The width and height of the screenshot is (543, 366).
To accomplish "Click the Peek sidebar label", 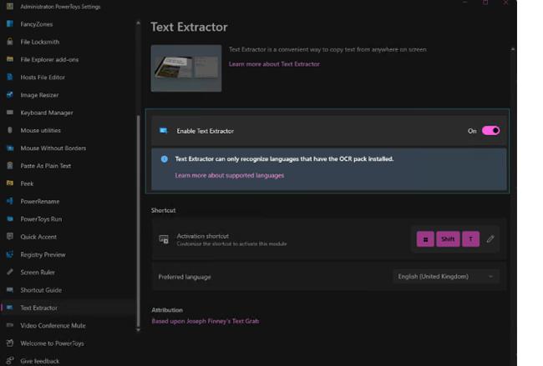I will click(27, 183).
